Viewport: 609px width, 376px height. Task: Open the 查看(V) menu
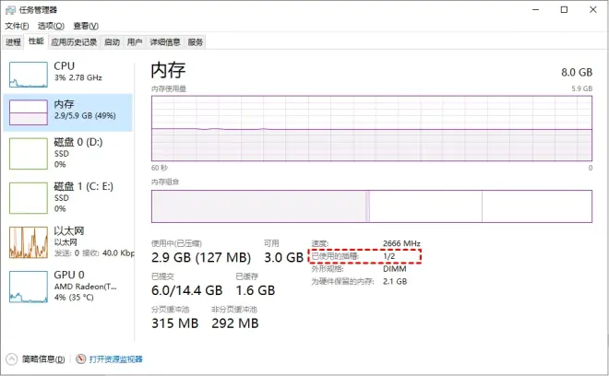point(86,26)
